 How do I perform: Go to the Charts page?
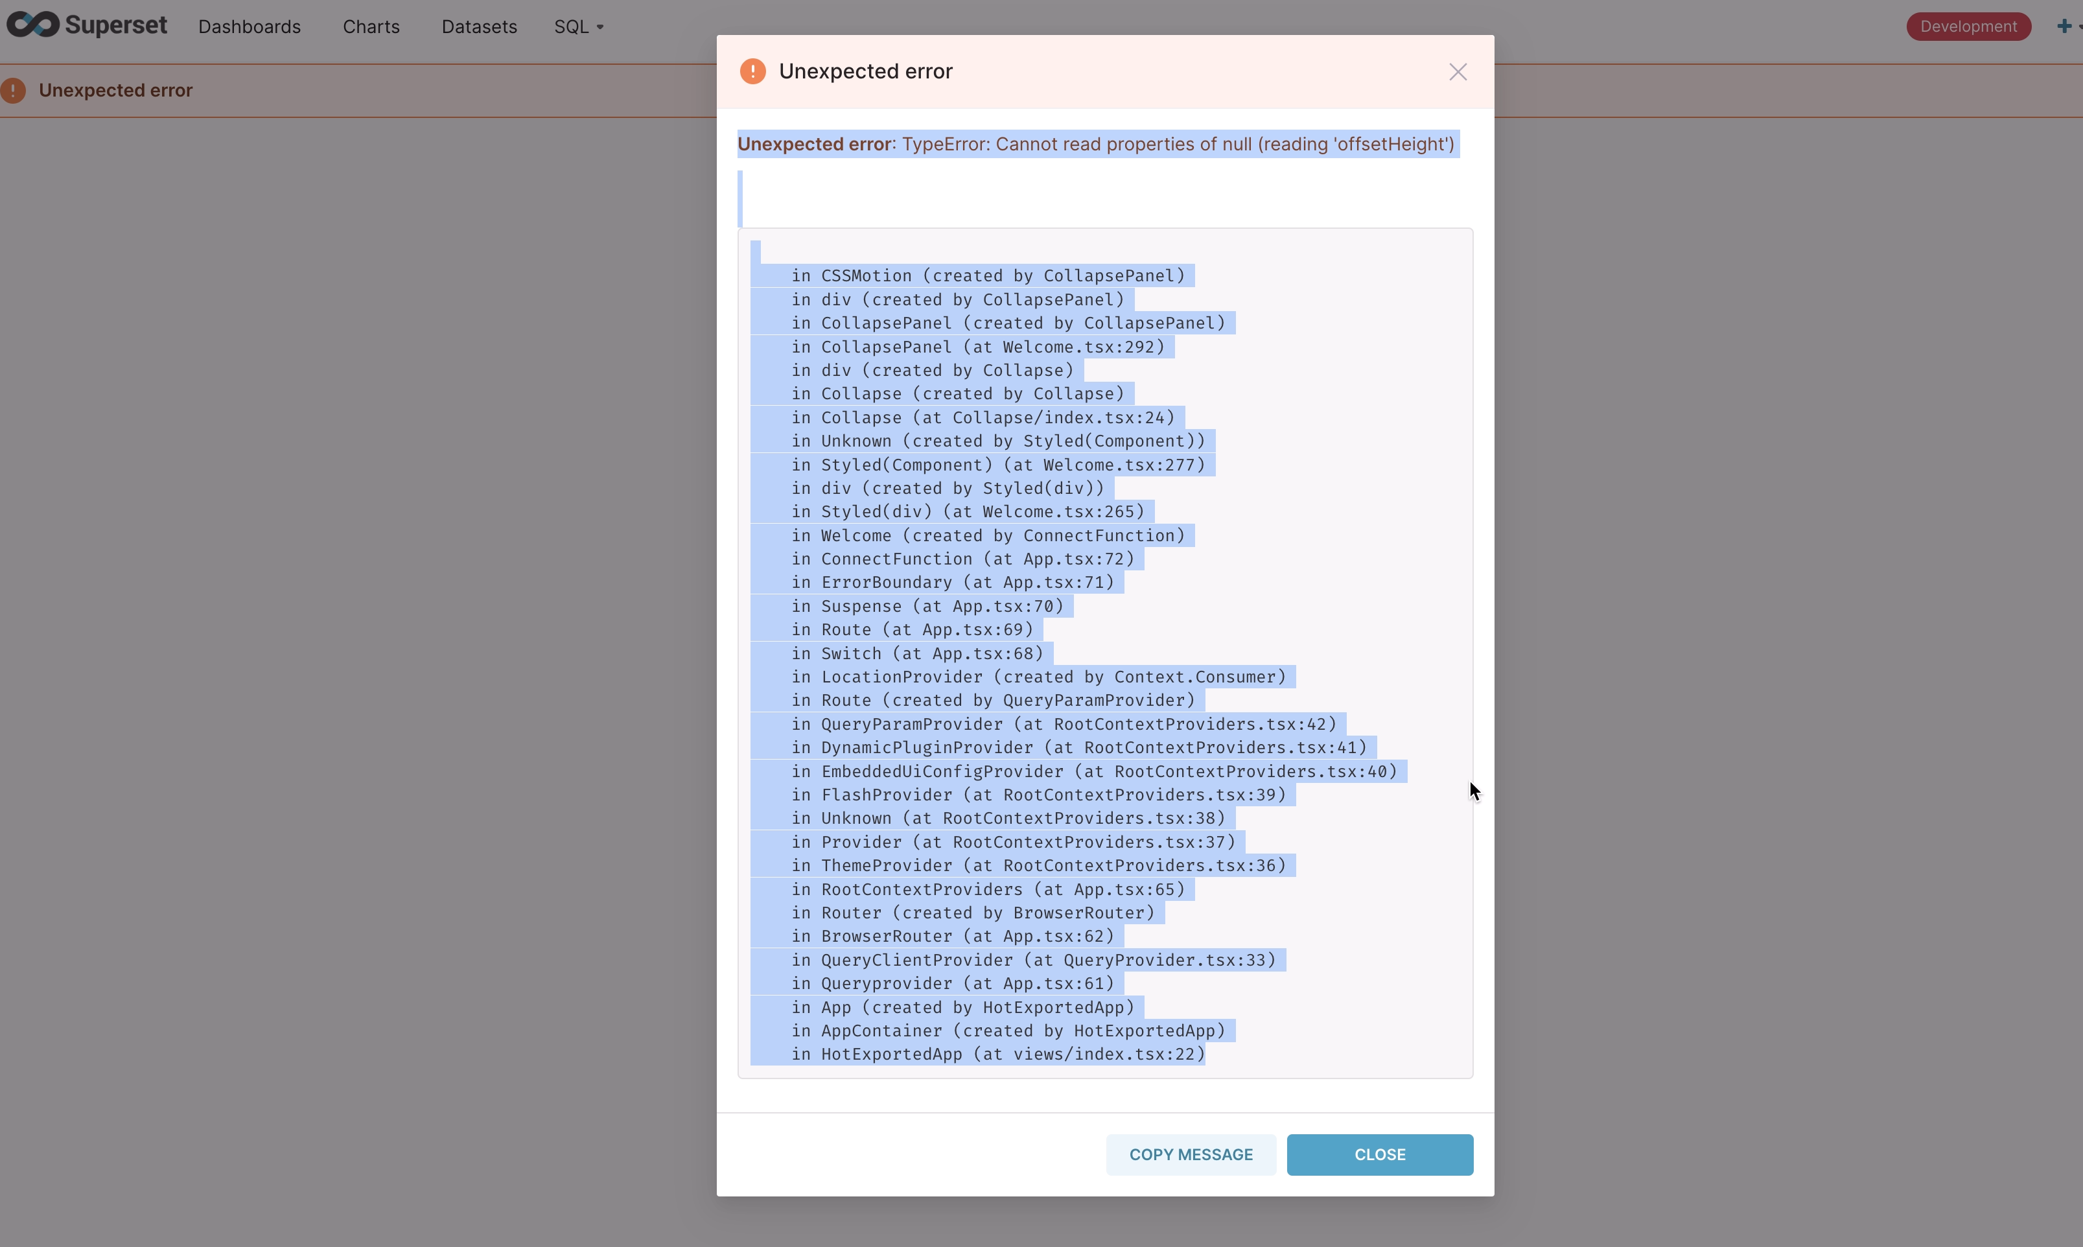click(371, 27)
